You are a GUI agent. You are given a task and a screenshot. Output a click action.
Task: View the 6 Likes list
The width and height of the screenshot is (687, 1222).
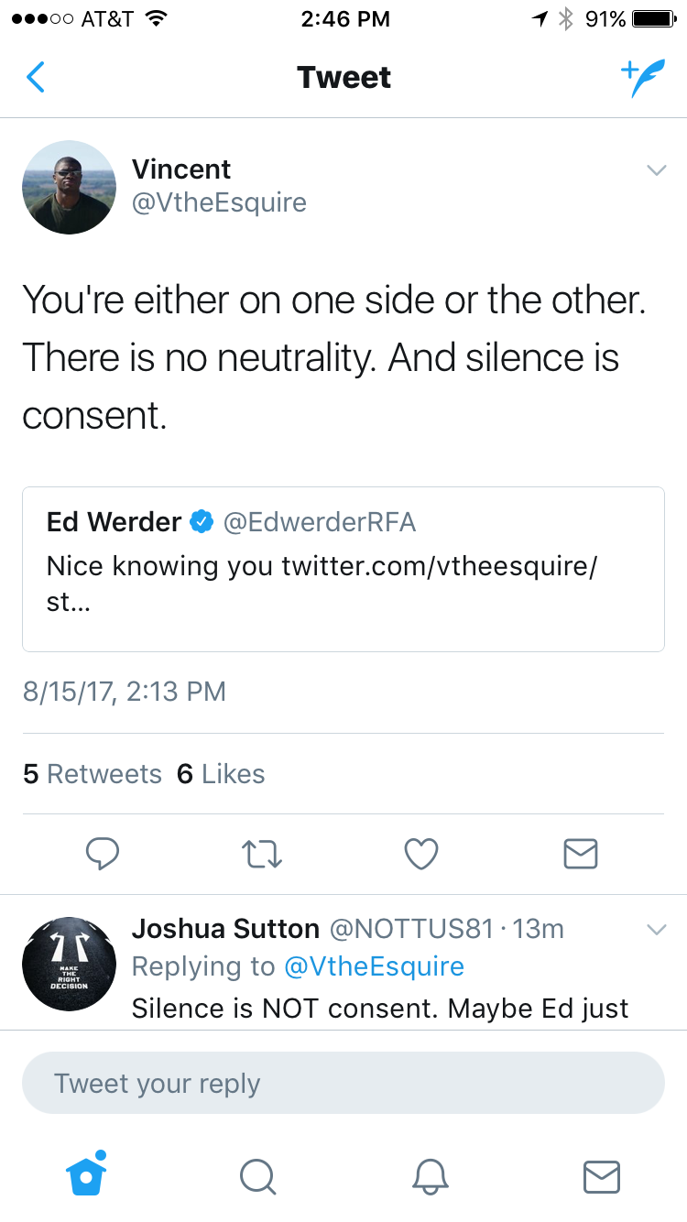tap(221, 774)
